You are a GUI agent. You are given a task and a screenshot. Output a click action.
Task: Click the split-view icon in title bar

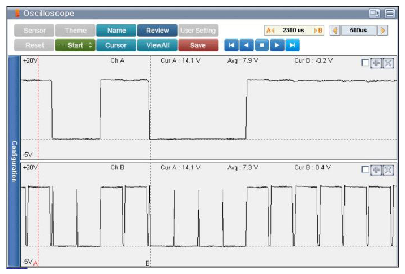pyautogui.click(x=390, y=13)
